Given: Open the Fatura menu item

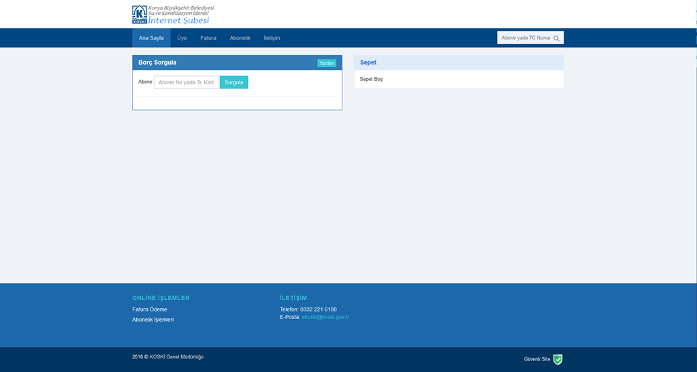Looking at the screenshot, I should 208,38.
